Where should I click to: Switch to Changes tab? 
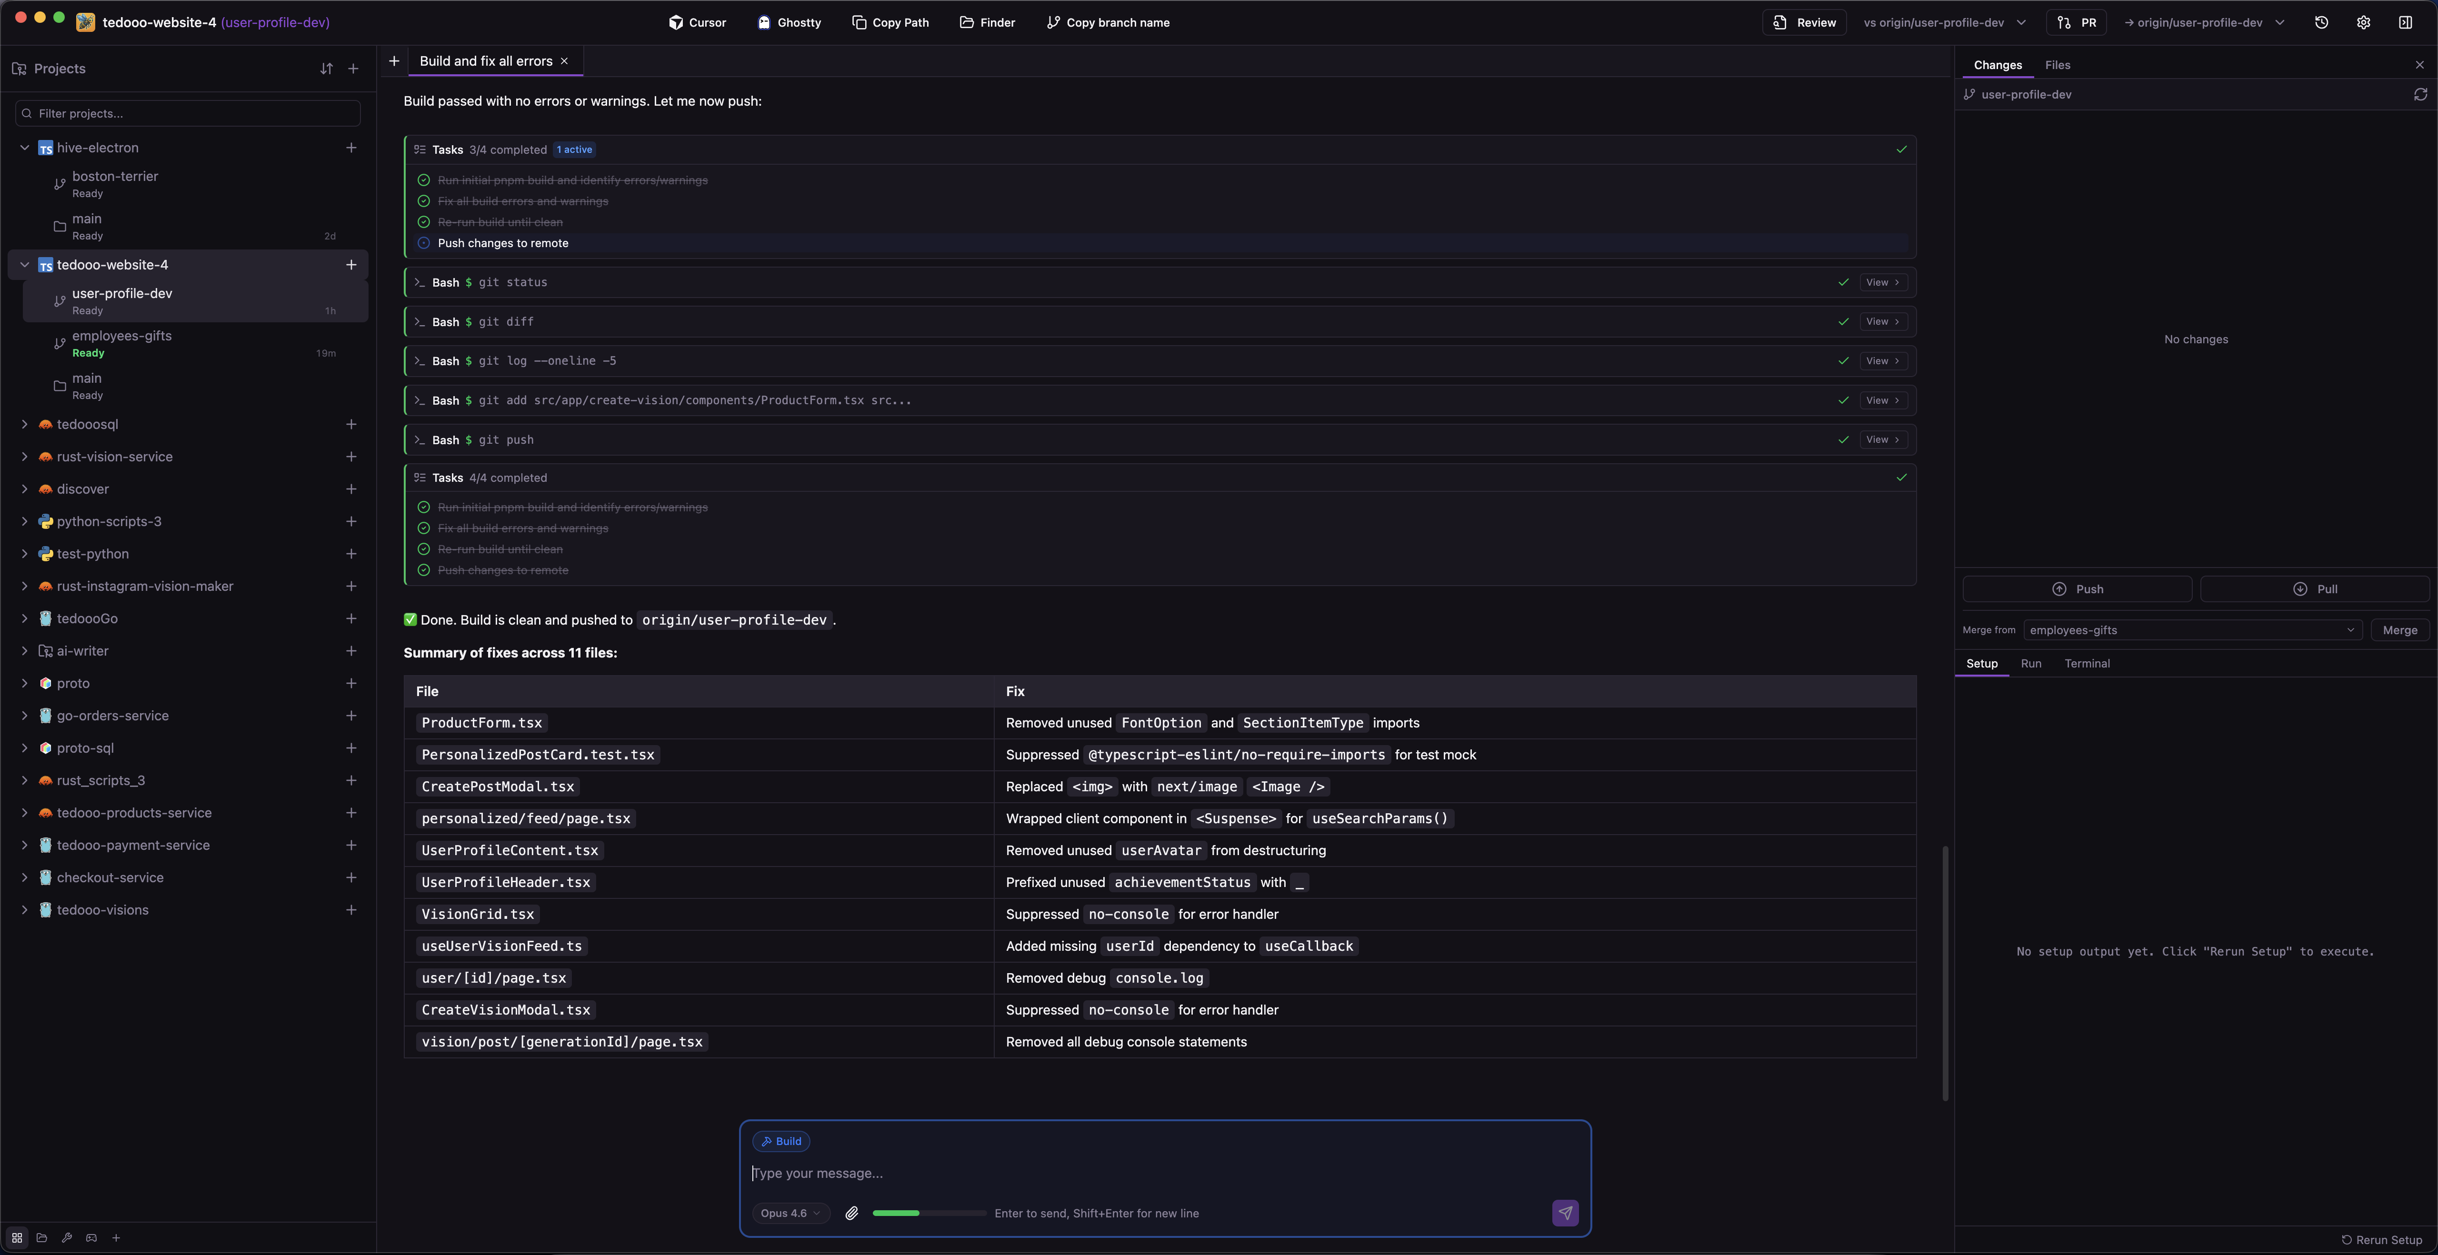1997,65
